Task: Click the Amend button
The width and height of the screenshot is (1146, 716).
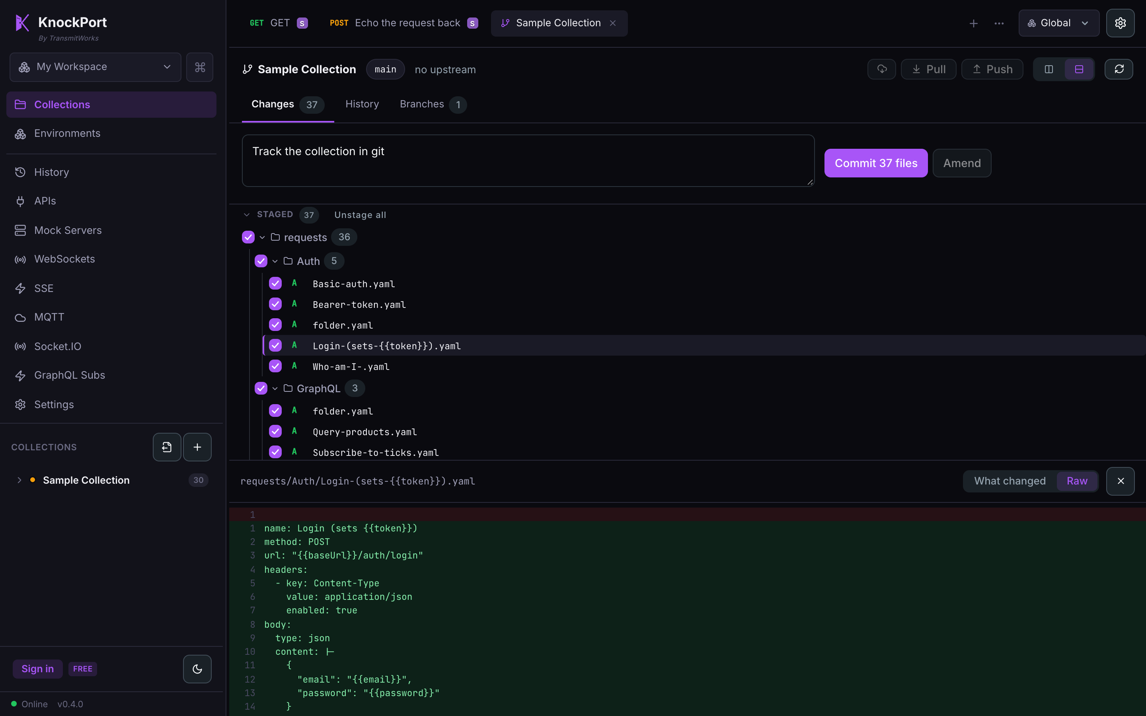Action: 962,163
